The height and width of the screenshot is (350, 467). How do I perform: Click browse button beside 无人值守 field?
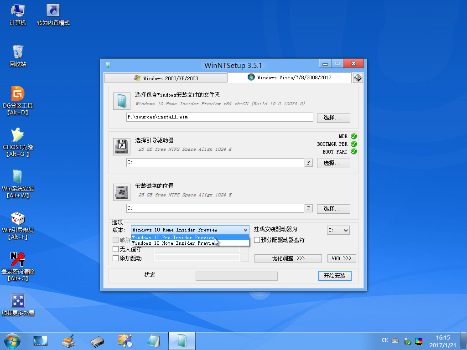(x=245, y=249)
